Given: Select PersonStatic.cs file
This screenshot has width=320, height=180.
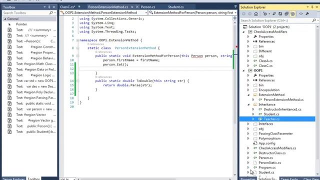Looking at the screenshot, I should click(x=269, y=162).
